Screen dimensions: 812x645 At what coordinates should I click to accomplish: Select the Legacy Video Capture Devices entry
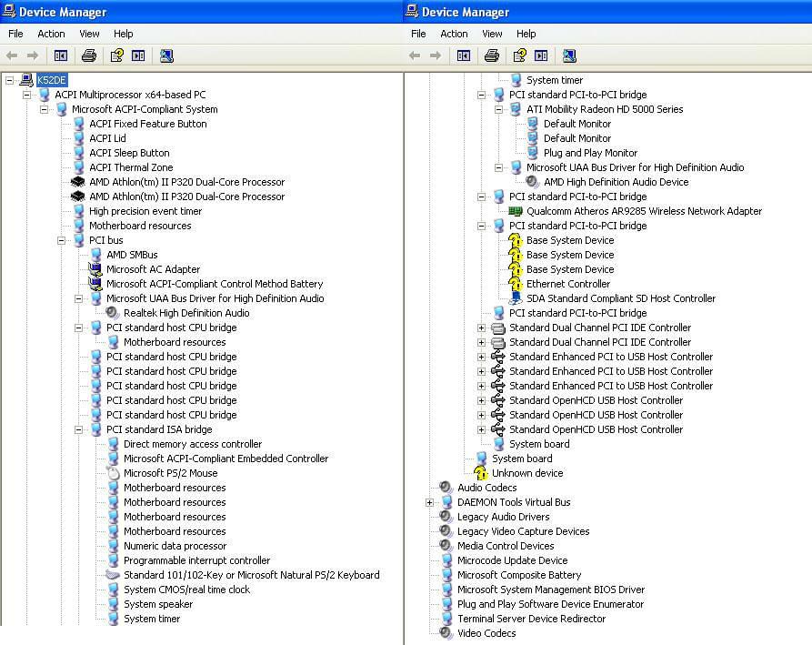point(523,531)
